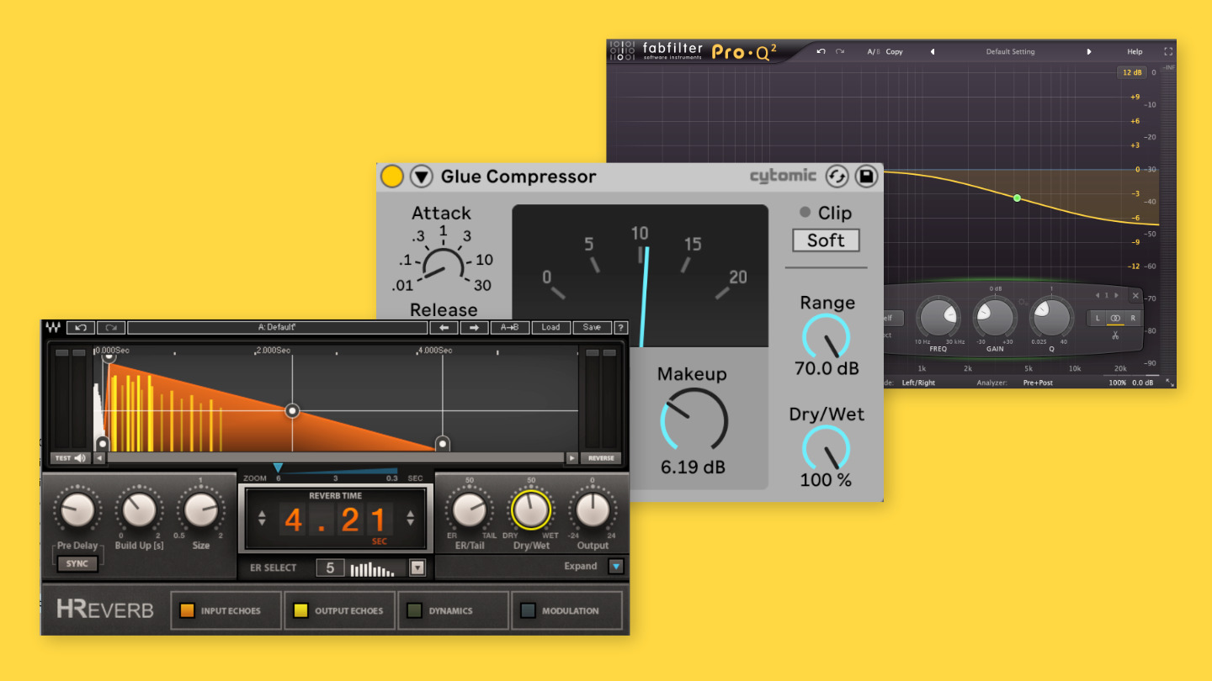The width and height of the screenshot is (1212, 681).
Task: Click the blue ZOOM slider marker
Action: click(278, 467)
